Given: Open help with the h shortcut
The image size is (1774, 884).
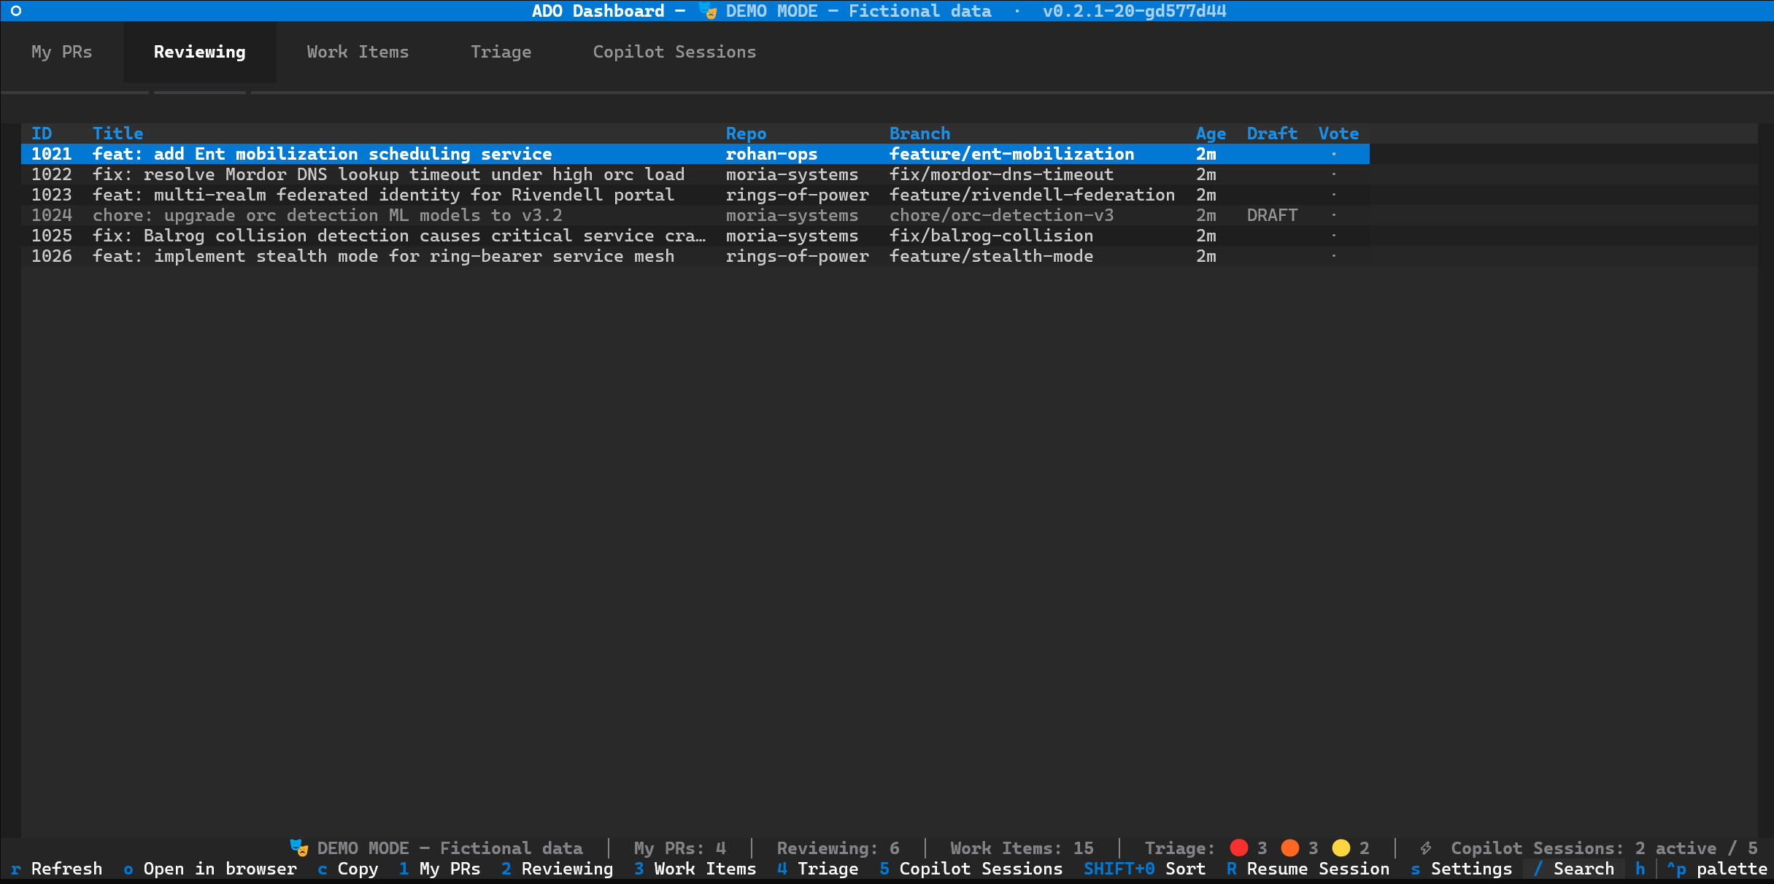Looking at the screenshot, I should click(1640, 869).
